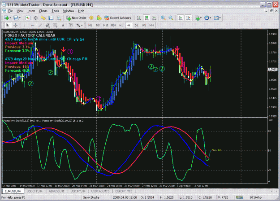The height and width of the screenshot is (201, 280).
Task: Switch to M15 timeframe
Action: (x=106, y=26)
